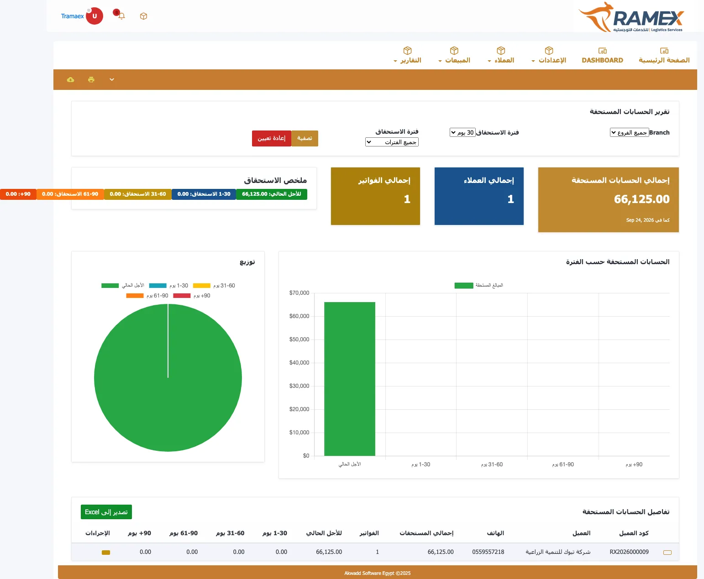Click phone number 0559557218

pos(488,552)
